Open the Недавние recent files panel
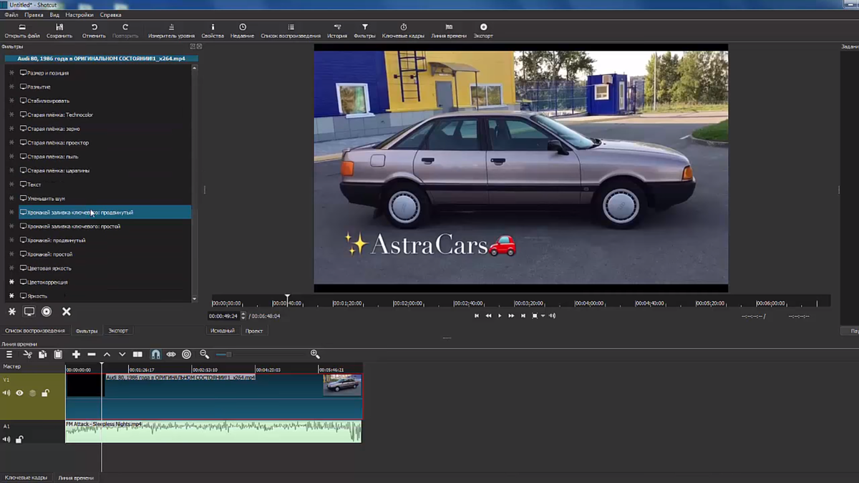This screenshot has height=483, width=859. (x=242, y=31)
